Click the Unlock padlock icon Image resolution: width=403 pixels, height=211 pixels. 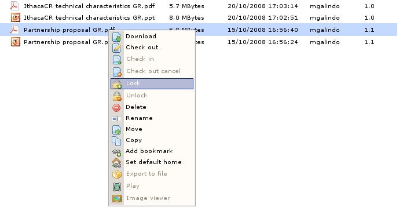pyautogui.click(x=117, y=96)
